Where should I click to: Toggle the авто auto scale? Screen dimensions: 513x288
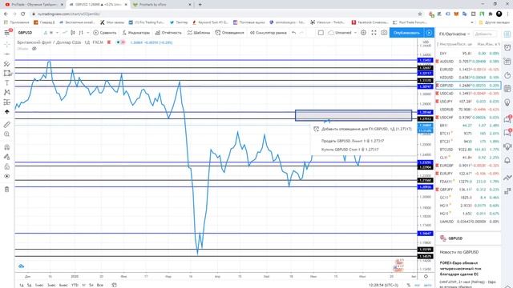pos(427,285)
